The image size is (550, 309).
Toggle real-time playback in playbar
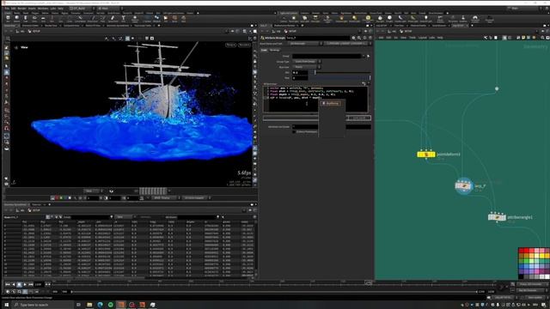click(x=8, y=292)
